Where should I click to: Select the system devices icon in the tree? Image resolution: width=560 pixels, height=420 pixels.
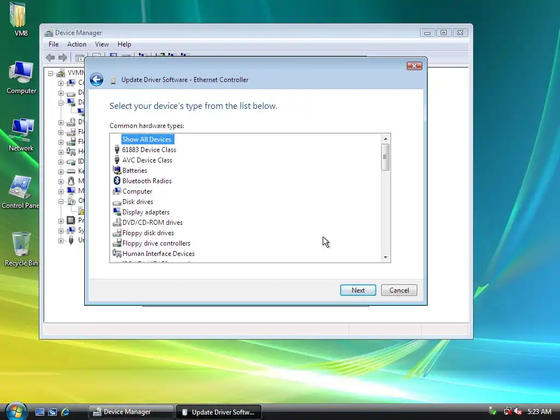71,230
